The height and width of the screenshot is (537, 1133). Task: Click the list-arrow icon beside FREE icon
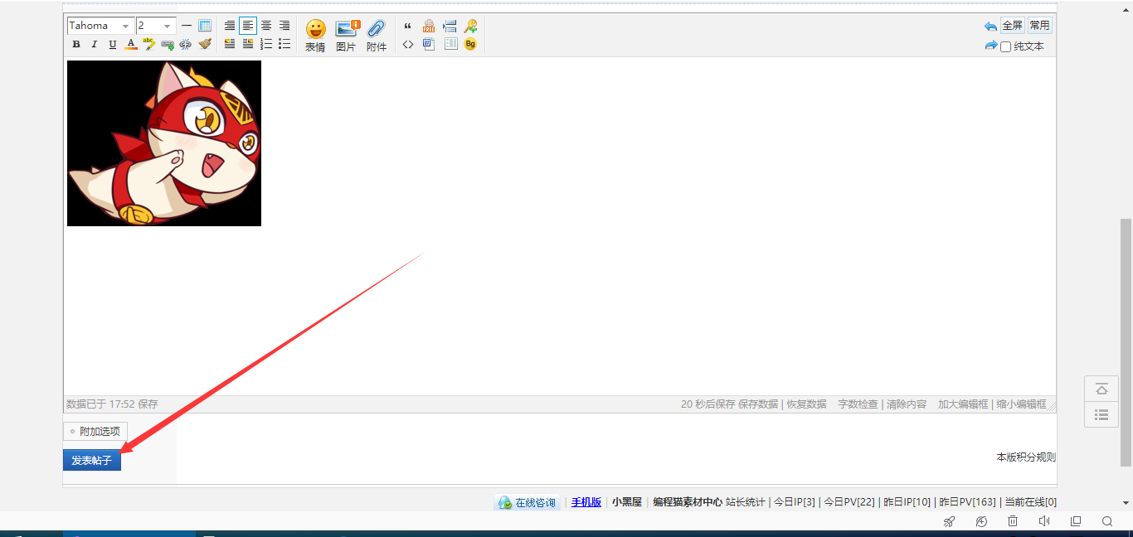[450, 26]
